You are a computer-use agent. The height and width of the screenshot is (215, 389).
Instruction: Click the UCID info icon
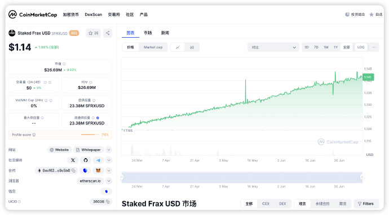[19, 201]
